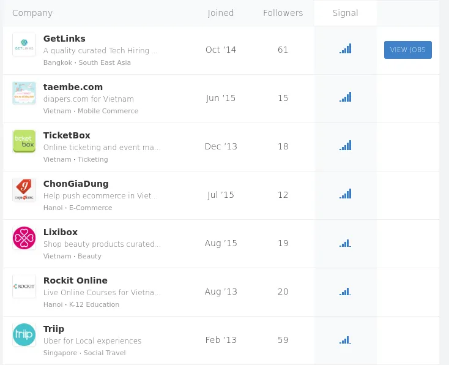Open the TicketBox company name link

pos(67,135)
